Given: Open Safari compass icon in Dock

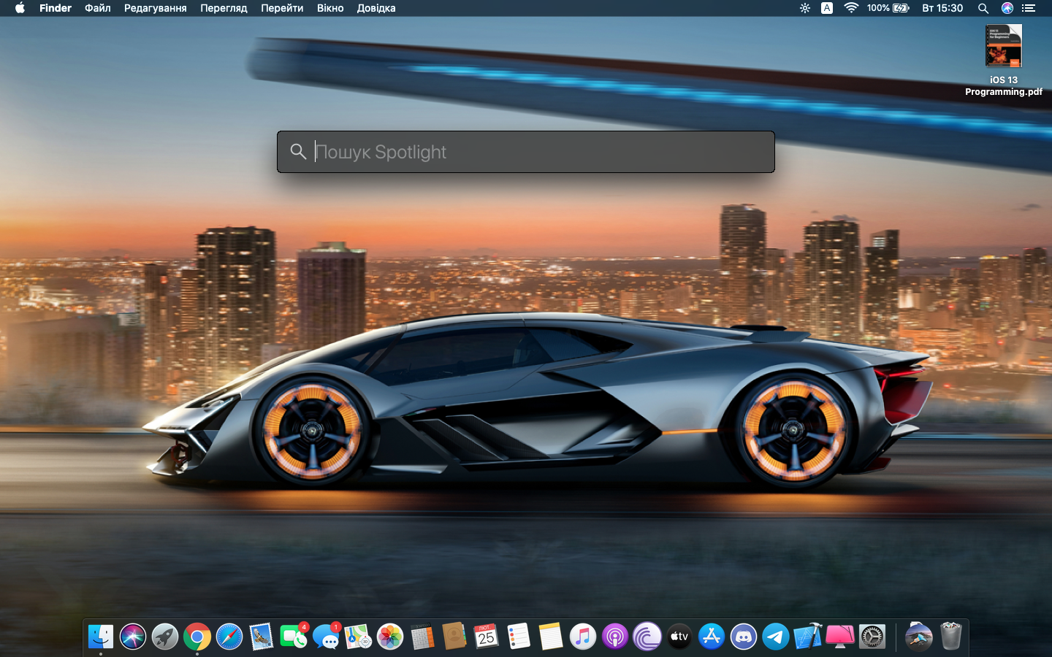Looking at the screenshot, I should pos(229,637).
